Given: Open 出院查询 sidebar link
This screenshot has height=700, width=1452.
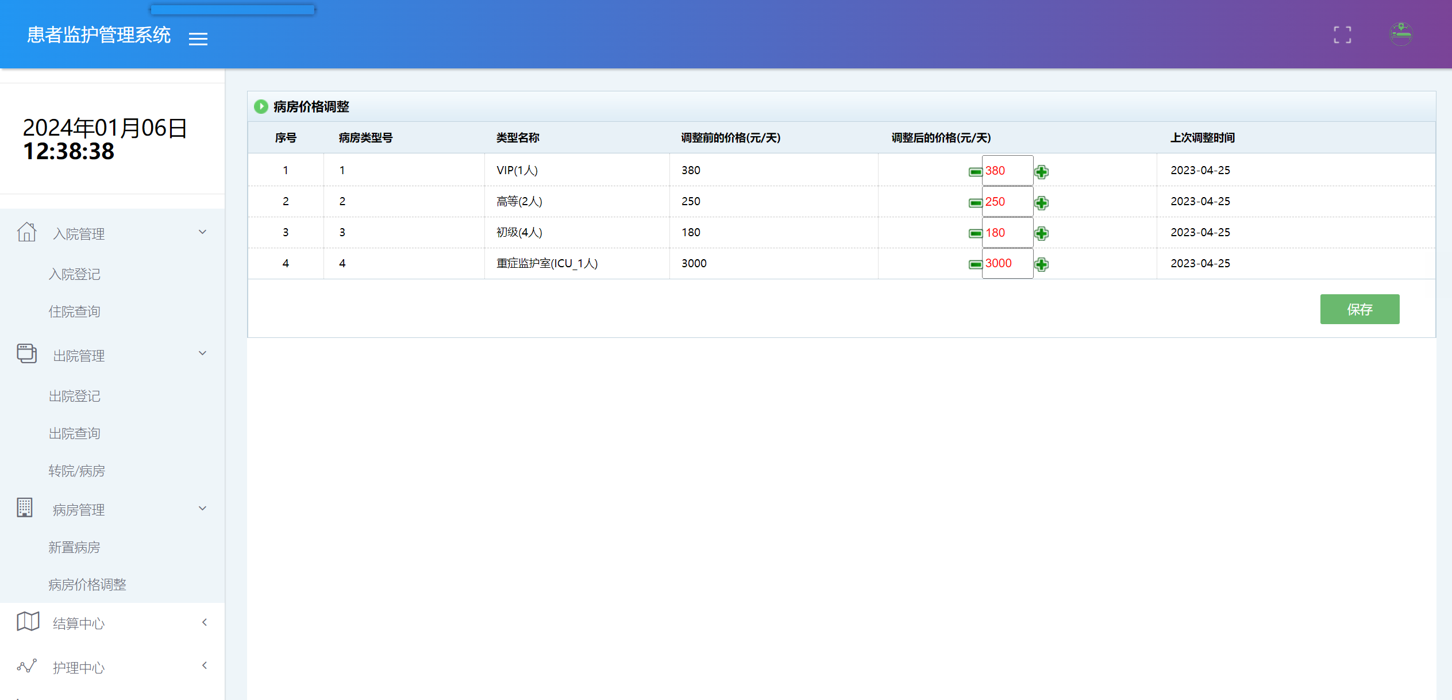Looking at the screenshot, I should point(74,433).
